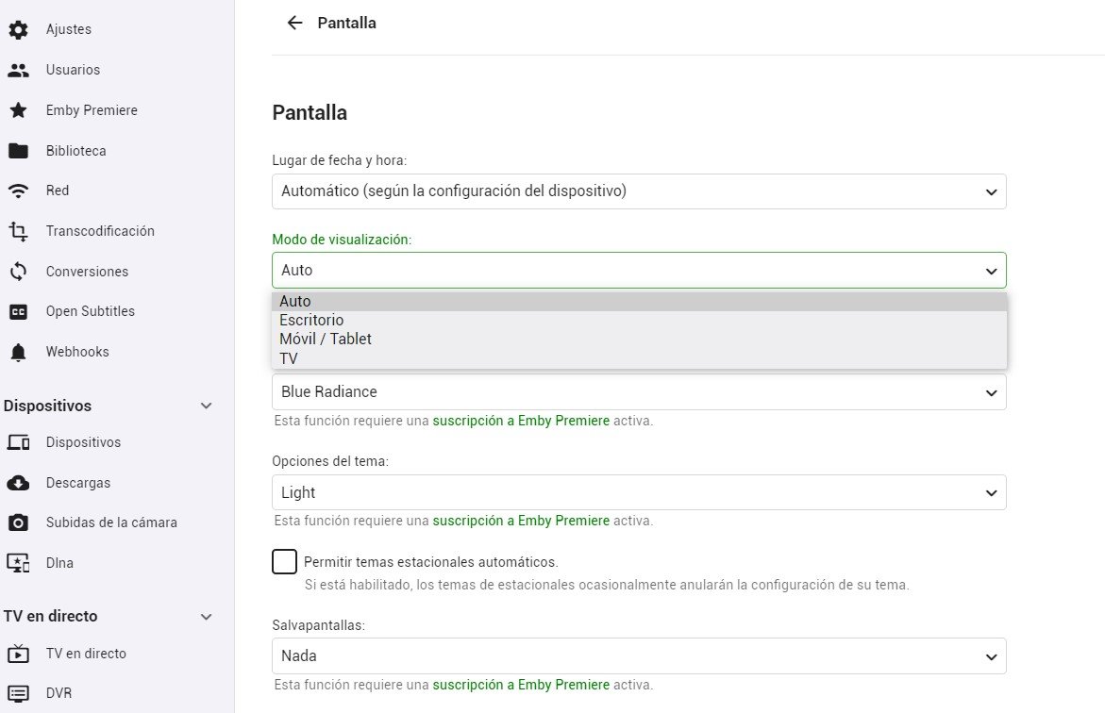Choose Móvil / Tablet display mode
Image resolution: width=1105 pixels, height=713 pixels.
click(326, 339)
